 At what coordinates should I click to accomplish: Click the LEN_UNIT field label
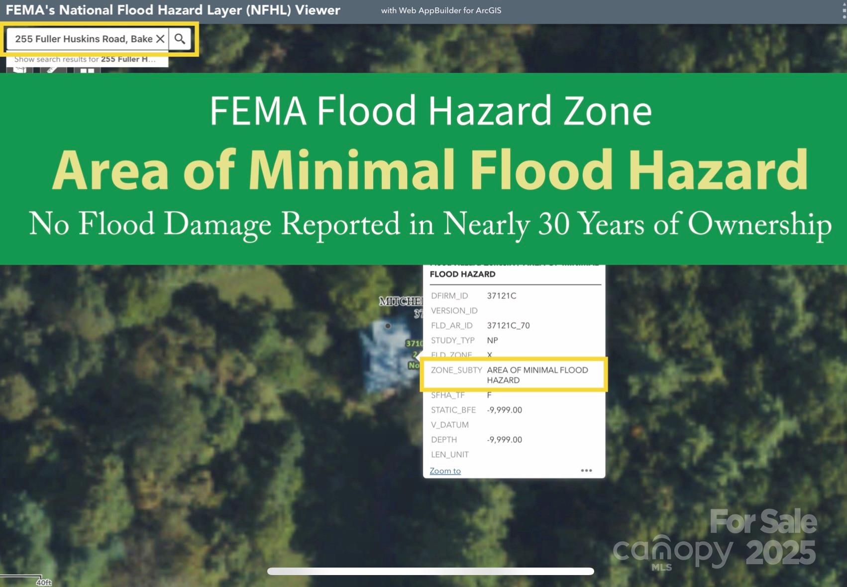click(449, 455)
